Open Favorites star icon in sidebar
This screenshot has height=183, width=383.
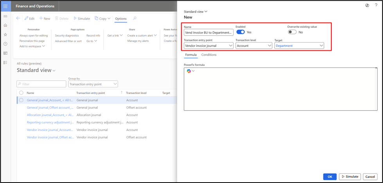[x=5, y=35]
